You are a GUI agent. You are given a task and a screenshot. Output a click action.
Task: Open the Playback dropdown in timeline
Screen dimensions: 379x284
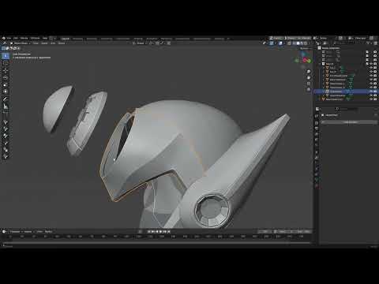(x=15, y=232)
